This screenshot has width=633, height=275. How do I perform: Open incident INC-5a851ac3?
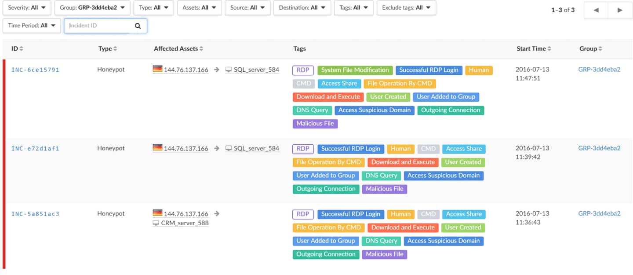pos(35,214)
